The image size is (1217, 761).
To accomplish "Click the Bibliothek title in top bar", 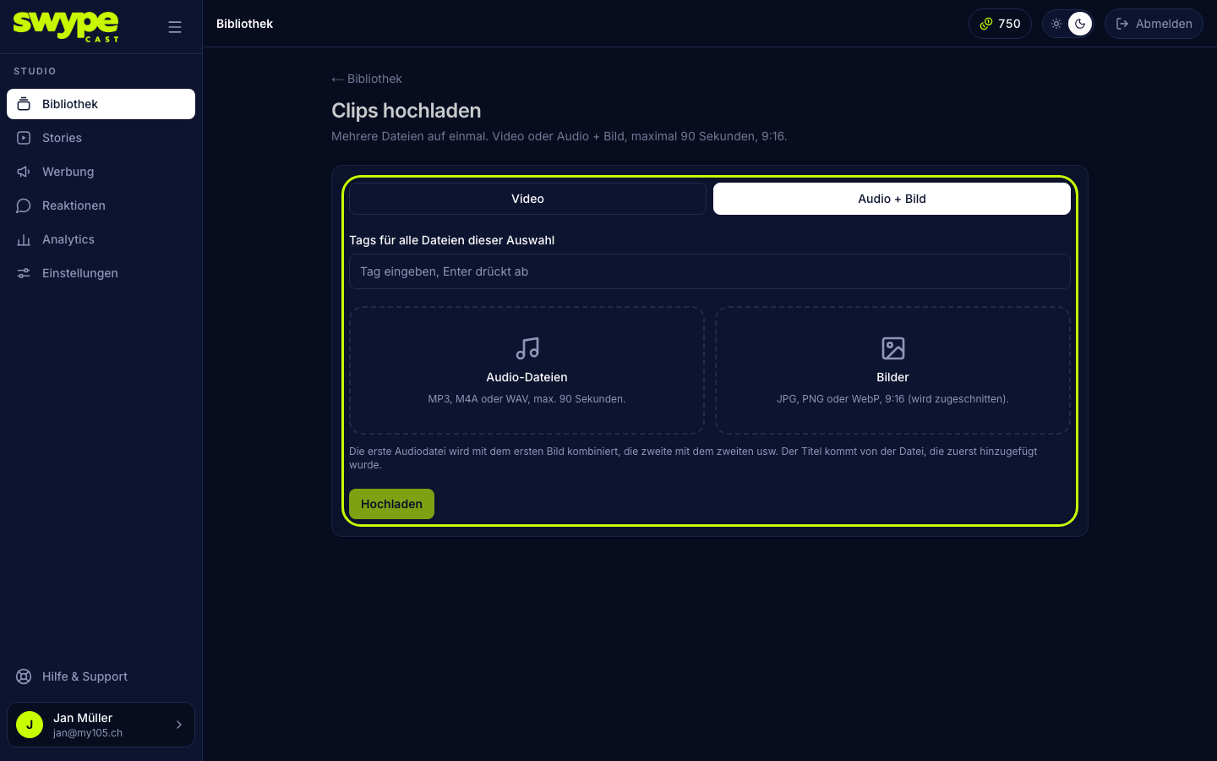I will coord(244,24).
